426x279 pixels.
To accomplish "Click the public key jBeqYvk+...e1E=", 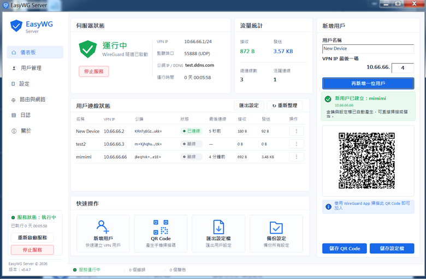I will (148, 157).
